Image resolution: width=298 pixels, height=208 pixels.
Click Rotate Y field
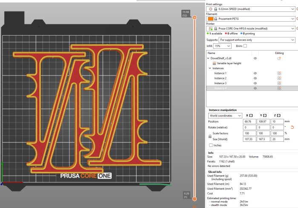263,127
